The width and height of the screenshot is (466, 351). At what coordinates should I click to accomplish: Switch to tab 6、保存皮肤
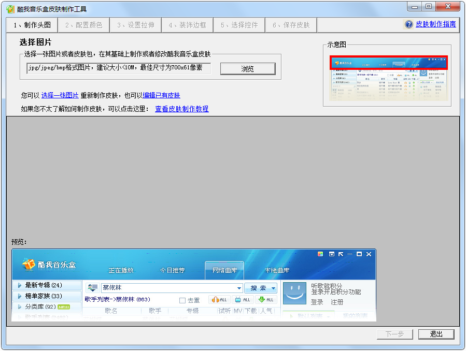(x=291, y=25)
